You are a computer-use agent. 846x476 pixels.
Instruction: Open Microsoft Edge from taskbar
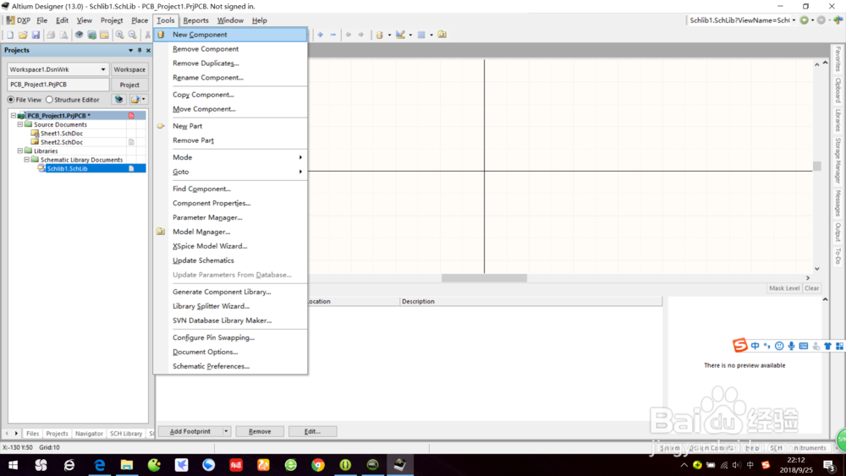tap(99, 465)
